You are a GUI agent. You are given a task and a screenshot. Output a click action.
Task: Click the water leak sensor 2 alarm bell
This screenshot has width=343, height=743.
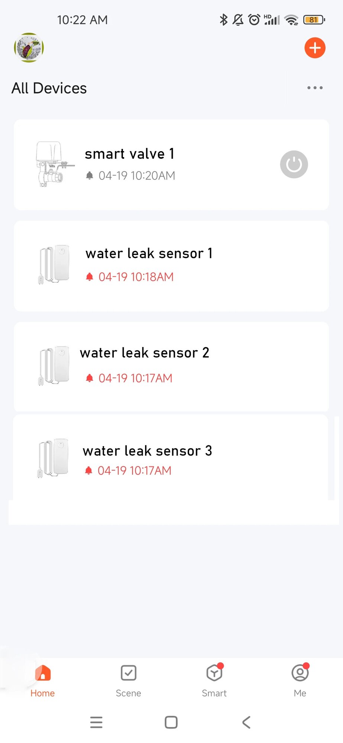pyautogui.click(x=90, y=378)
